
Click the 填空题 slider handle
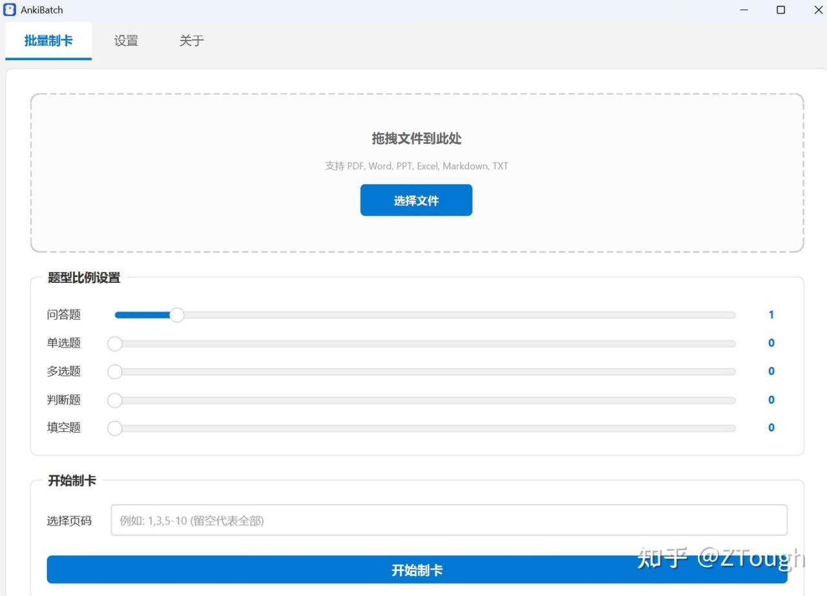click(x=115, y=428)
